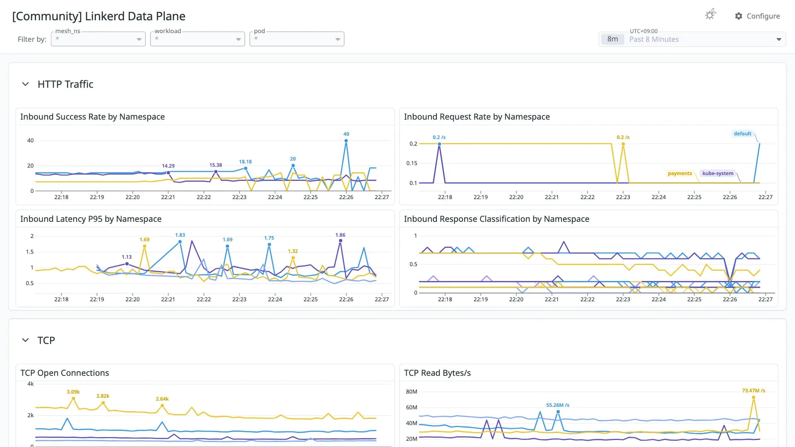795x447 pixels.
Task: Open the pod filter dropdown
Action: [297, 39]
